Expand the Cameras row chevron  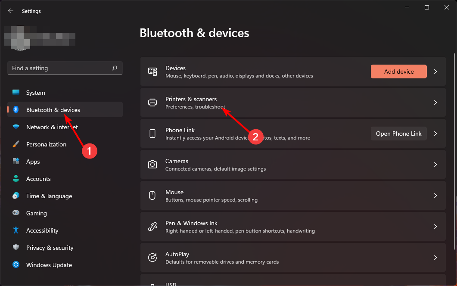[435, 164]
